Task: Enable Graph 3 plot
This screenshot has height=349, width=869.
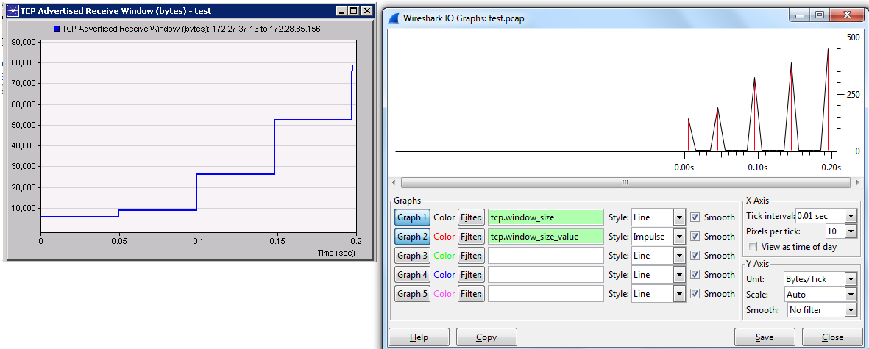Action: pyautogui.click(x=412, y=256)
